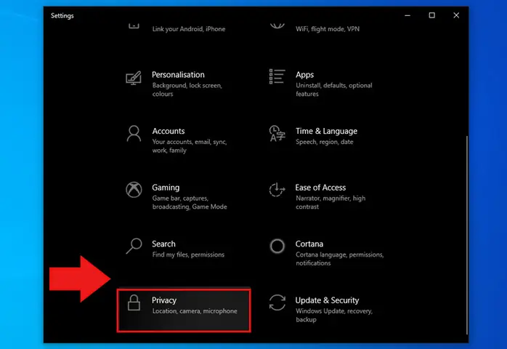Click 'WiFi, flight mode, VPN' text
The height and width of the screenshot is (349, 507).
(x=328, y=29)
